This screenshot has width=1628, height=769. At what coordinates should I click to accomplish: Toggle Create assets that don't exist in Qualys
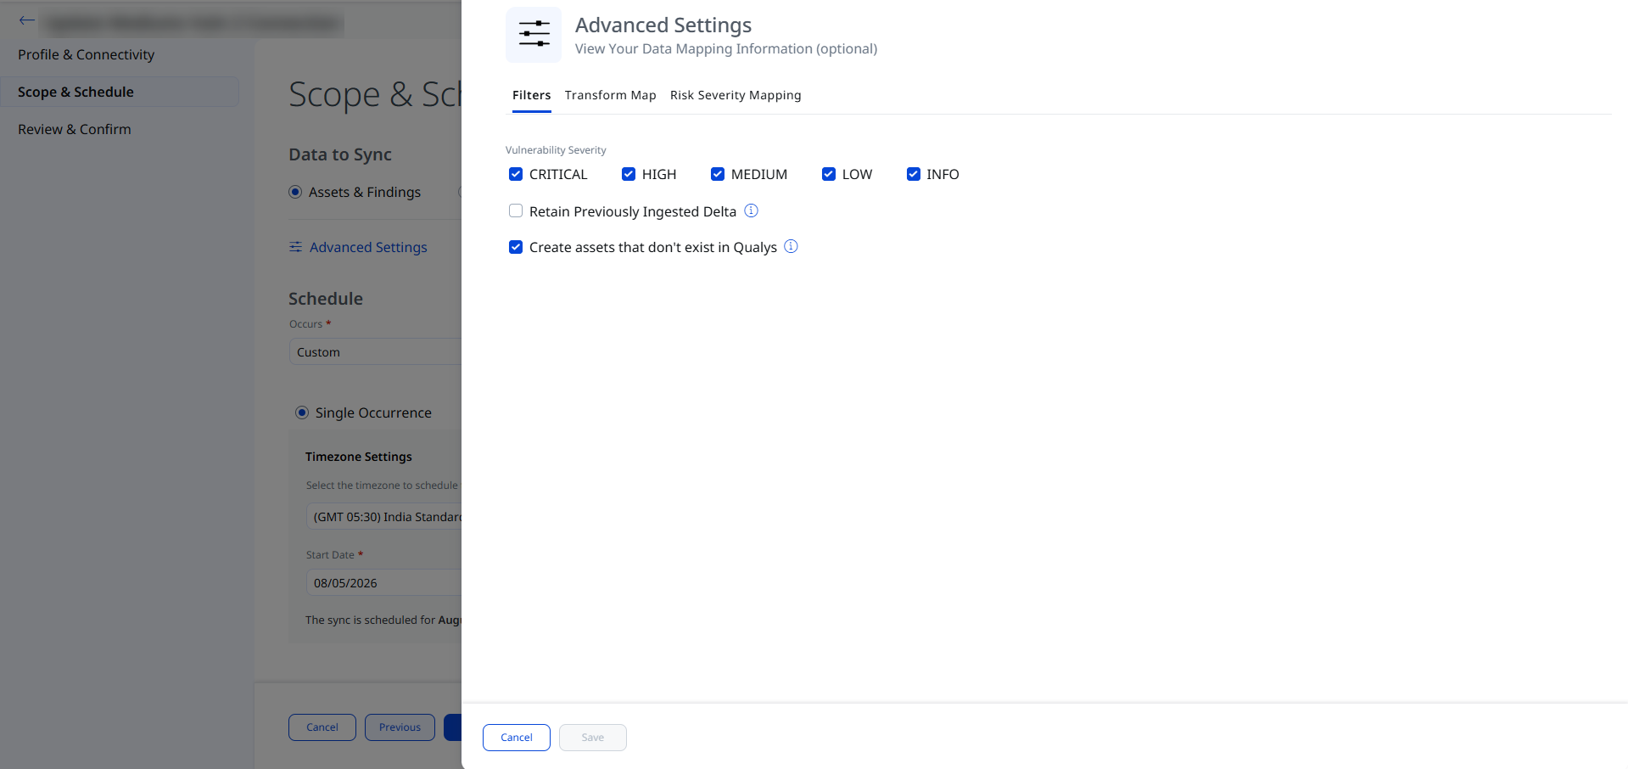tap(516, 247)
